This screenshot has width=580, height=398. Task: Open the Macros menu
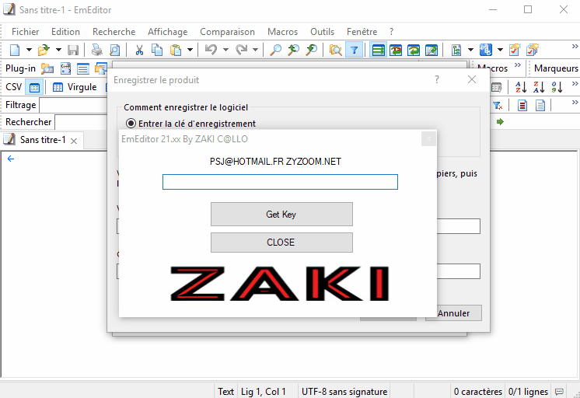282,32
